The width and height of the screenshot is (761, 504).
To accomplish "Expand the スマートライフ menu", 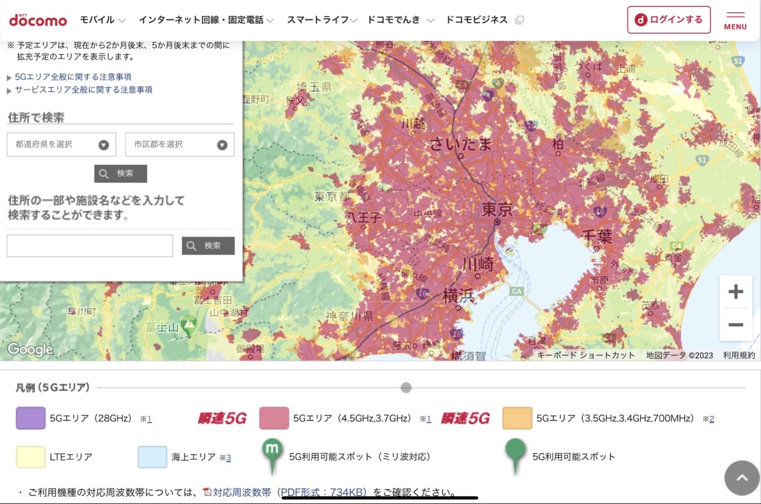I will (322, 20).
